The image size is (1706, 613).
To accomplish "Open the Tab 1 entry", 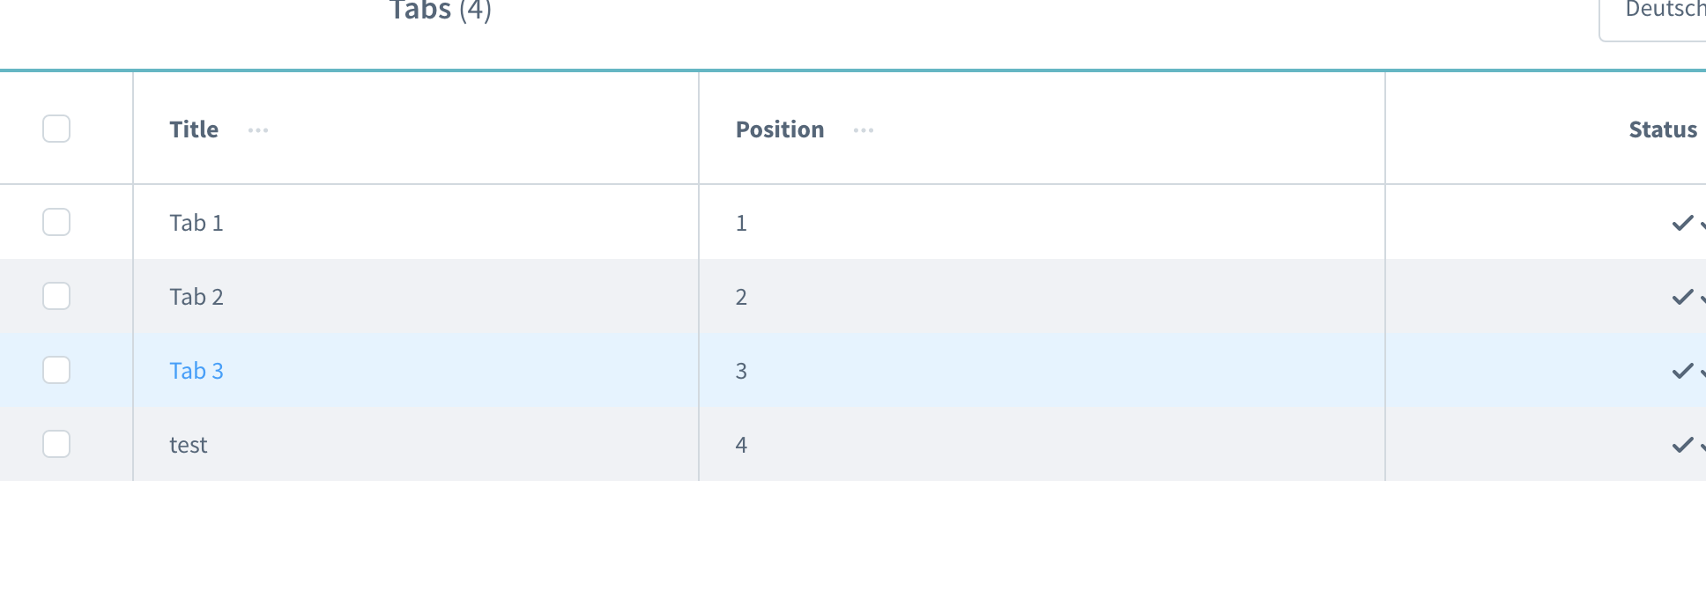I will (197, 223).
